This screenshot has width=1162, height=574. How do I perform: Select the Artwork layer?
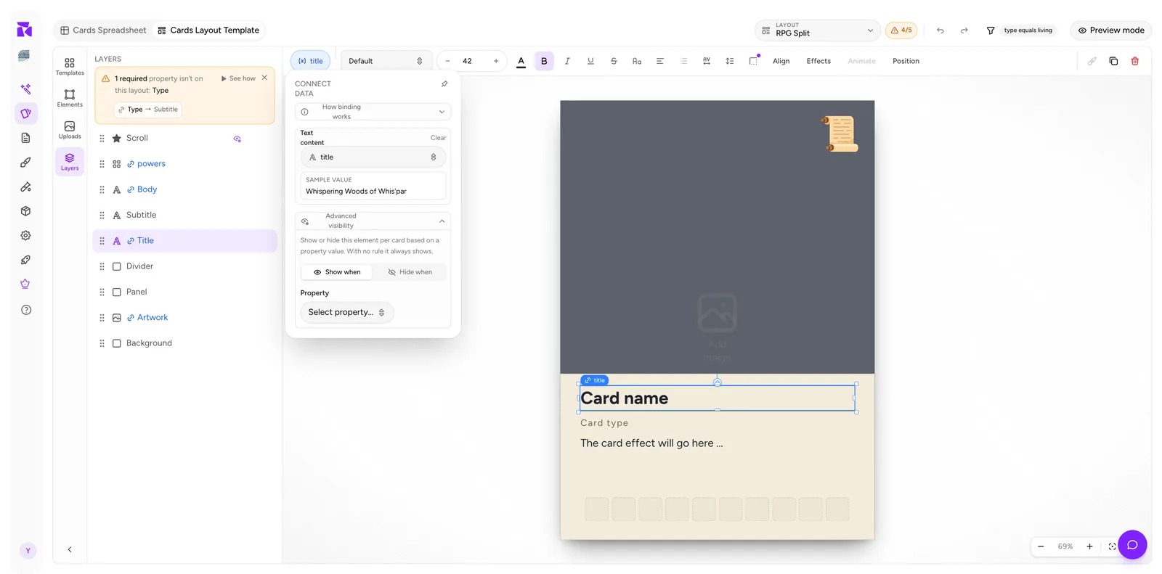coord(185,318)
